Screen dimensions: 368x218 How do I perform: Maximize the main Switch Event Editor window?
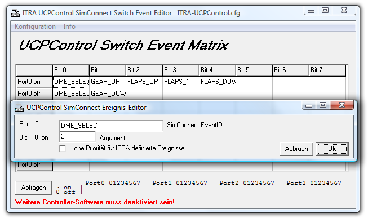(325, 10)
